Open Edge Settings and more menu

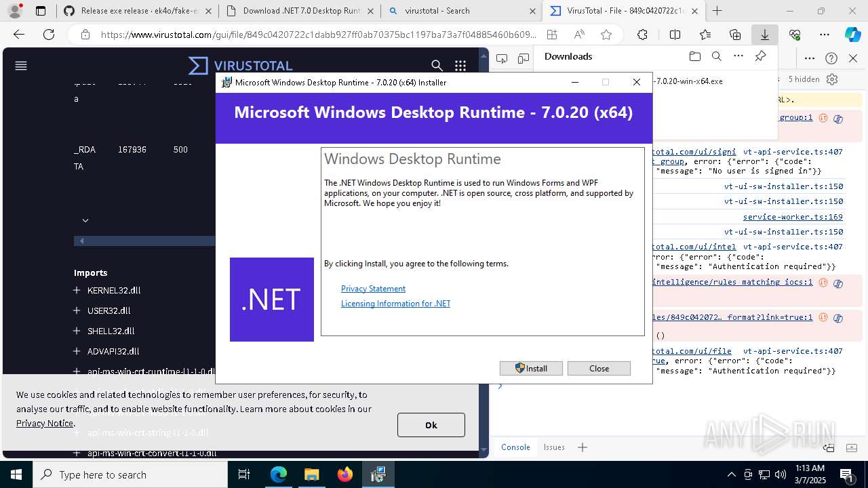point(825,35)
